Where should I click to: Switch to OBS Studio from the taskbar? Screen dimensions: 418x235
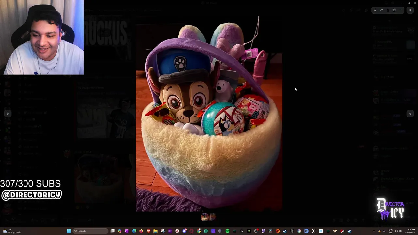256,231
